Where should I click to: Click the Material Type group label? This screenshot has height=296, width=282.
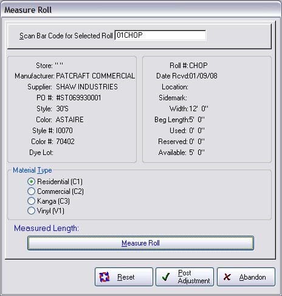tap(32, 170)
